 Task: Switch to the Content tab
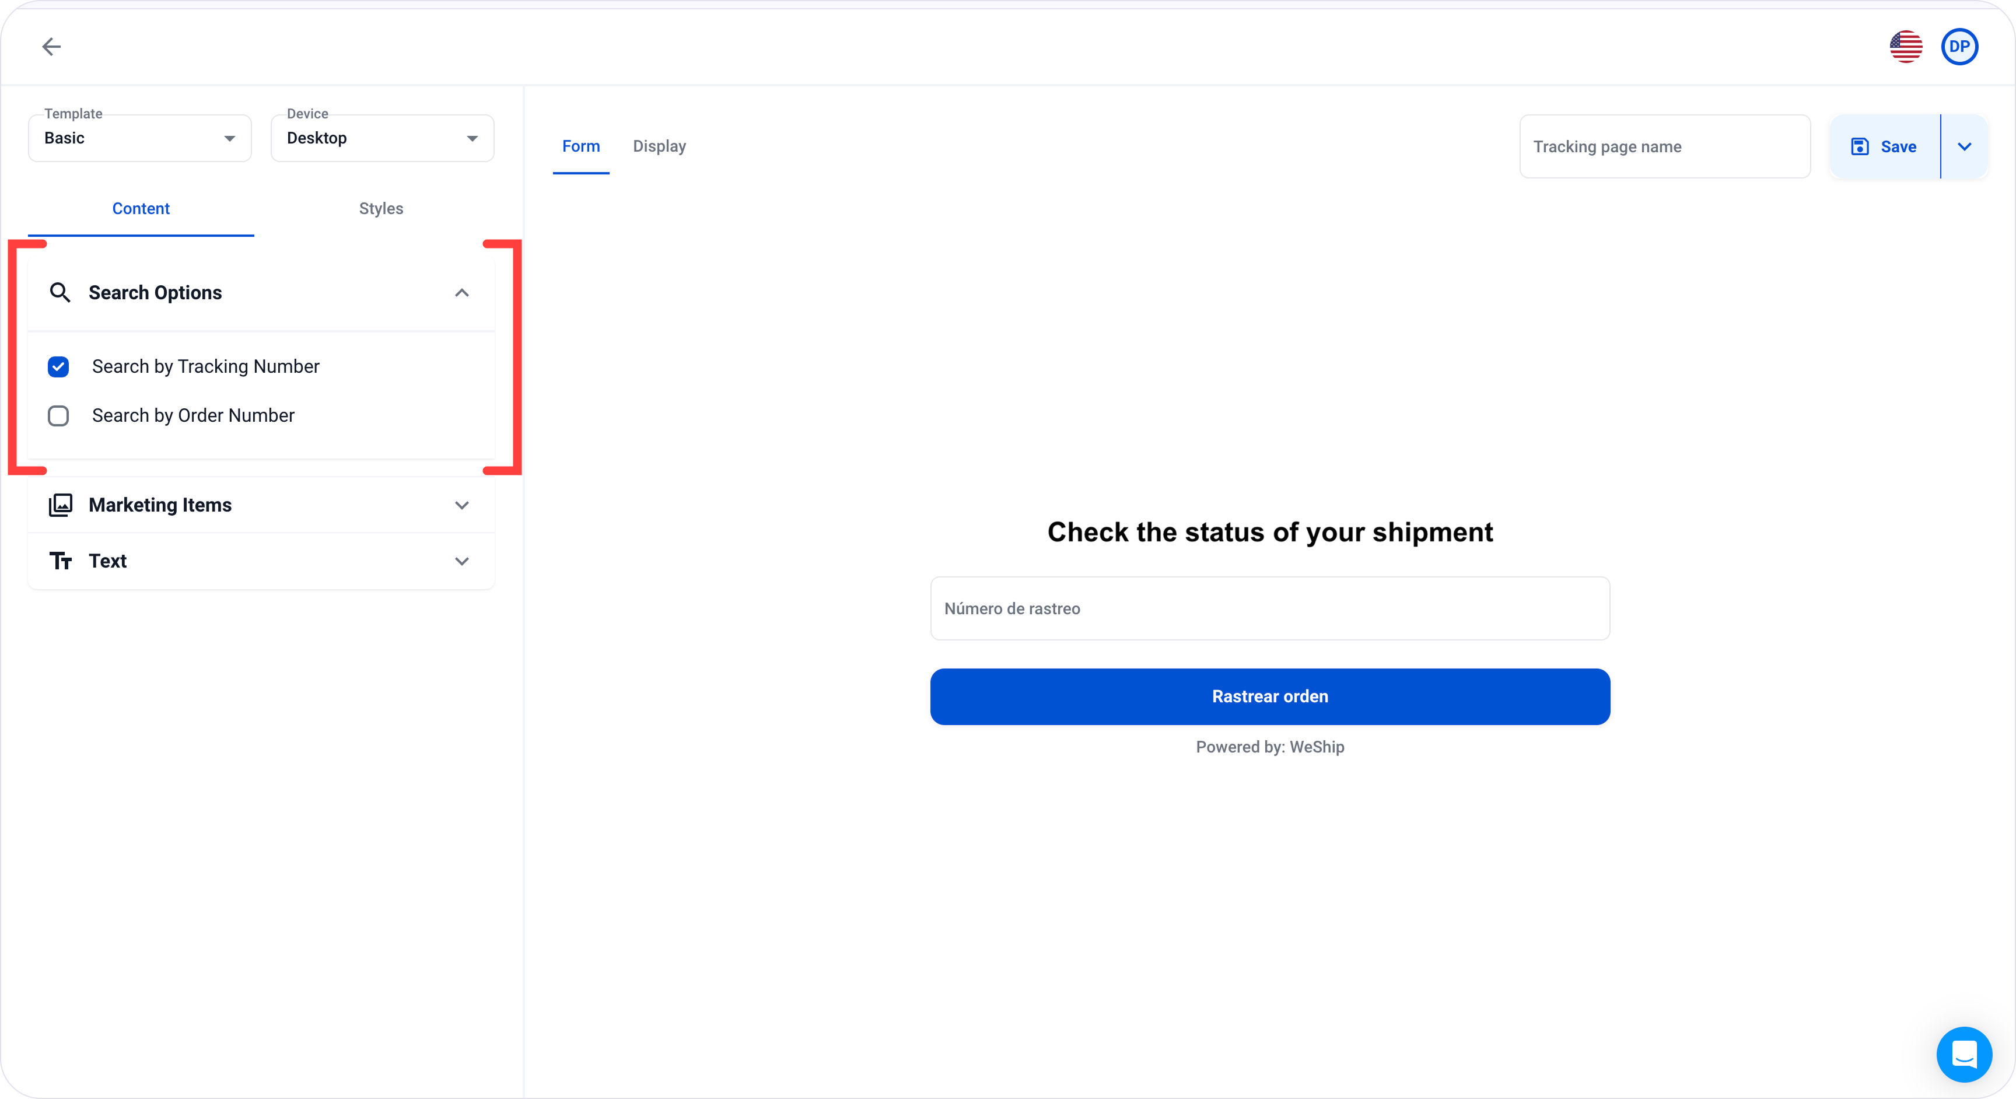click(x=141, y=209)
